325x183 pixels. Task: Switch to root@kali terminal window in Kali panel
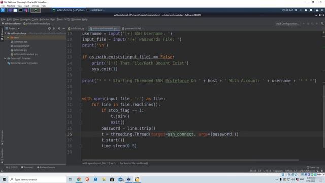click(96, 10)
